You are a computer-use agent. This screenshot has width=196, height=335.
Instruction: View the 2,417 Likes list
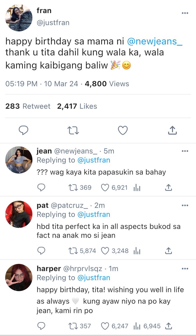pyautogui.click(x=77, y=106)
